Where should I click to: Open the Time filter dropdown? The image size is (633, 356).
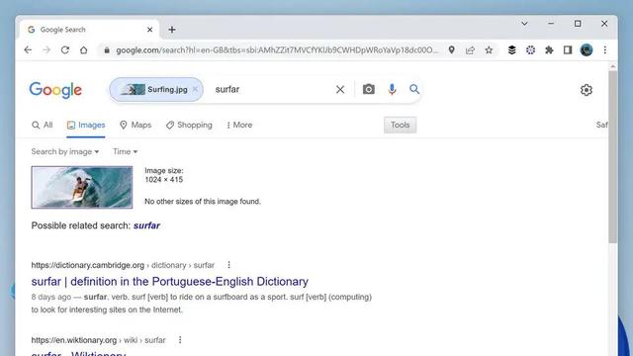(x=126, y=151)
